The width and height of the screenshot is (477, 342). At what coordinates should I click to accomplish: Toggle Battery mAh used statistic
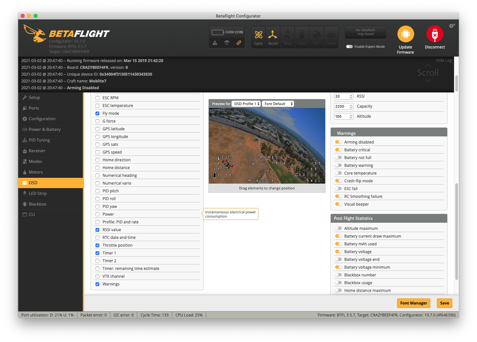click(x=338, y=244)
